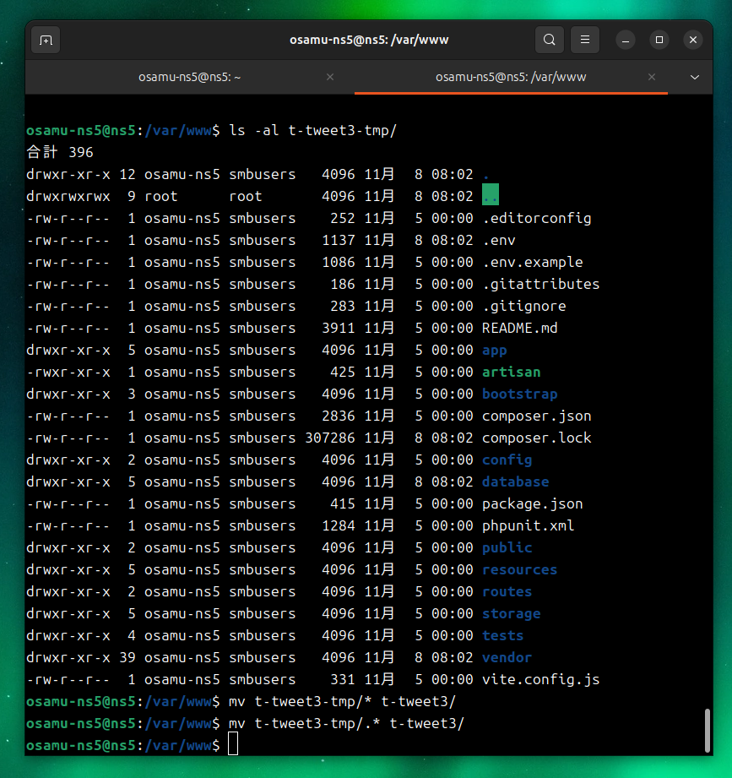The height and width of the screenshot is (778, 732).
Task: Select the osamu-ns5@ns5: /var/www tab
Action: tap(510, 77)
